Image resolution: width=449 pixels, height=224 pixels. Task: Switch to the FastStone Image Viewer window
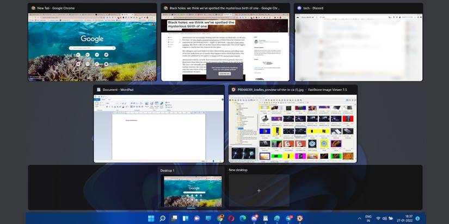coord(293,124)
